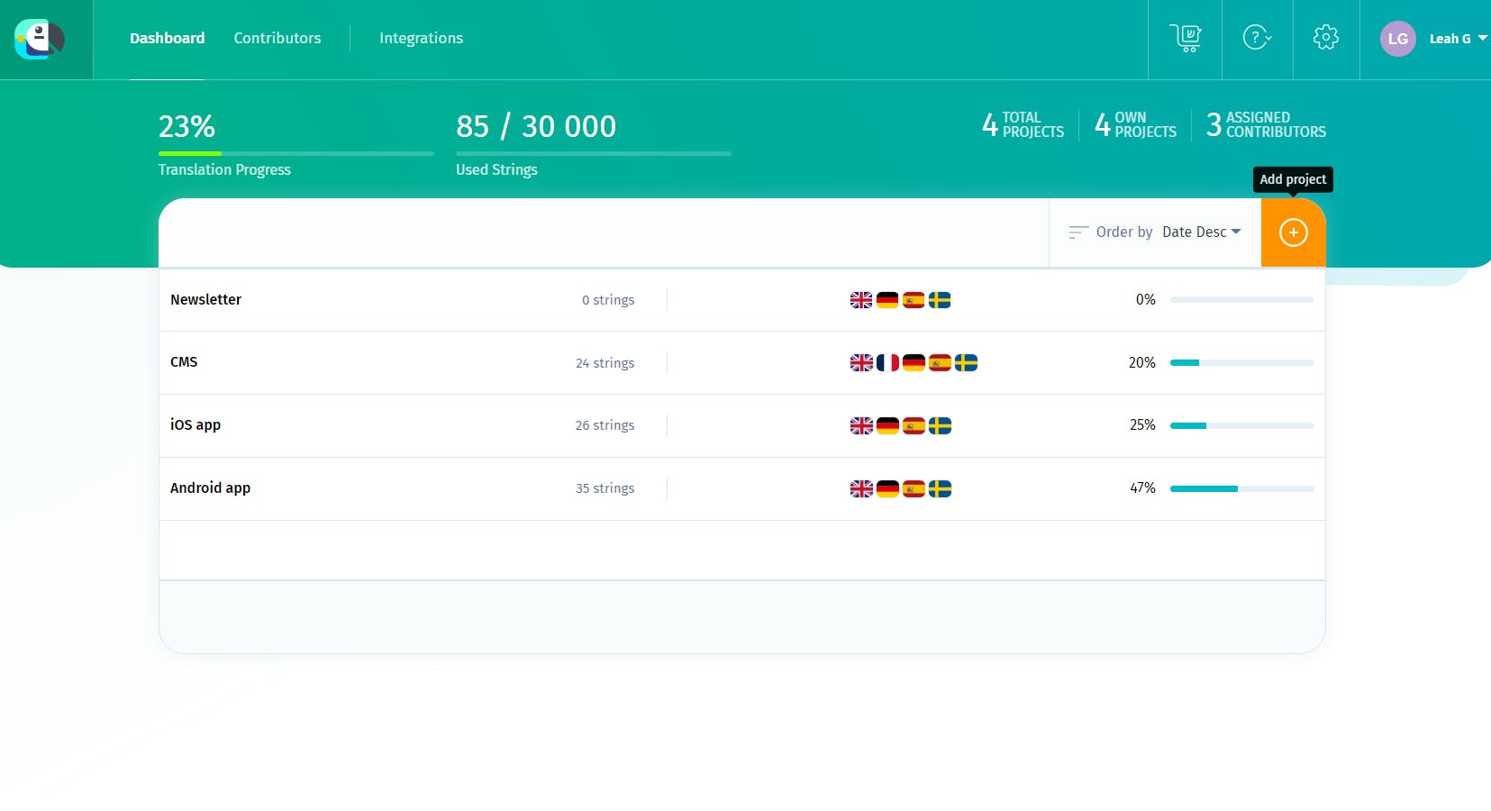Switch to the Dashboard tab
The height and width of the screenshot is (811, 1491).
pos(167,38)
